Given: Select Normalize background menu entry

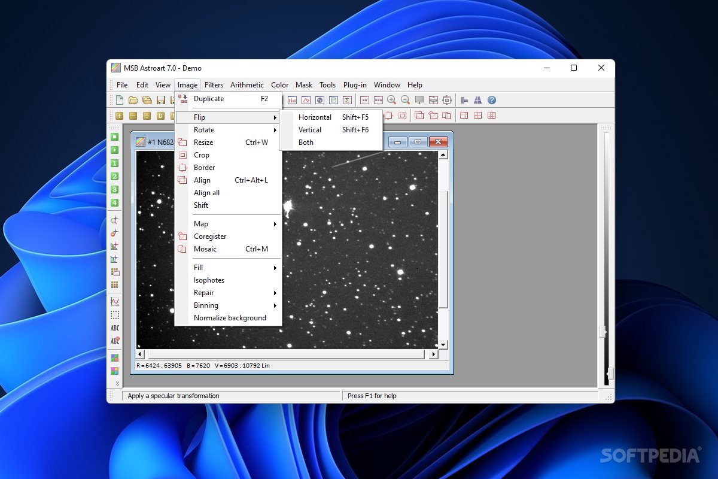Looking at the screenshot, I should coord(228,318).
